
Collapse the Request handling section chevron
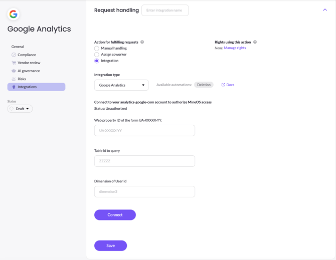325,10
